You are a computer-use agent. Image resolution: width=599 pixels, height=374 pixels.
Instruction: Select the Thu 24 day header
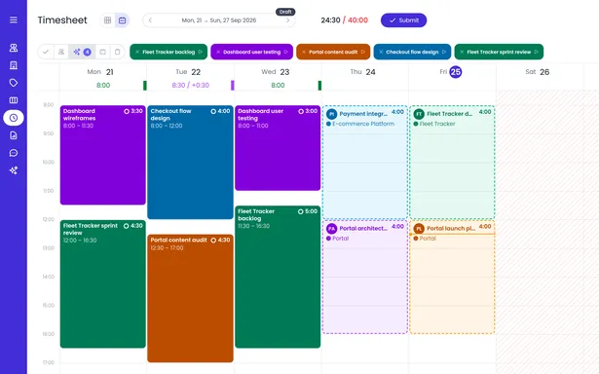(363, 72)
